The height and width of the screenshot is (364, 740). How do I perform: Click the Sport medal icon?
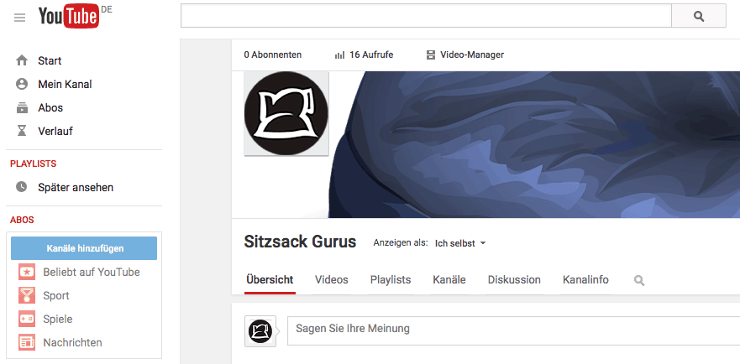point(27,295)
